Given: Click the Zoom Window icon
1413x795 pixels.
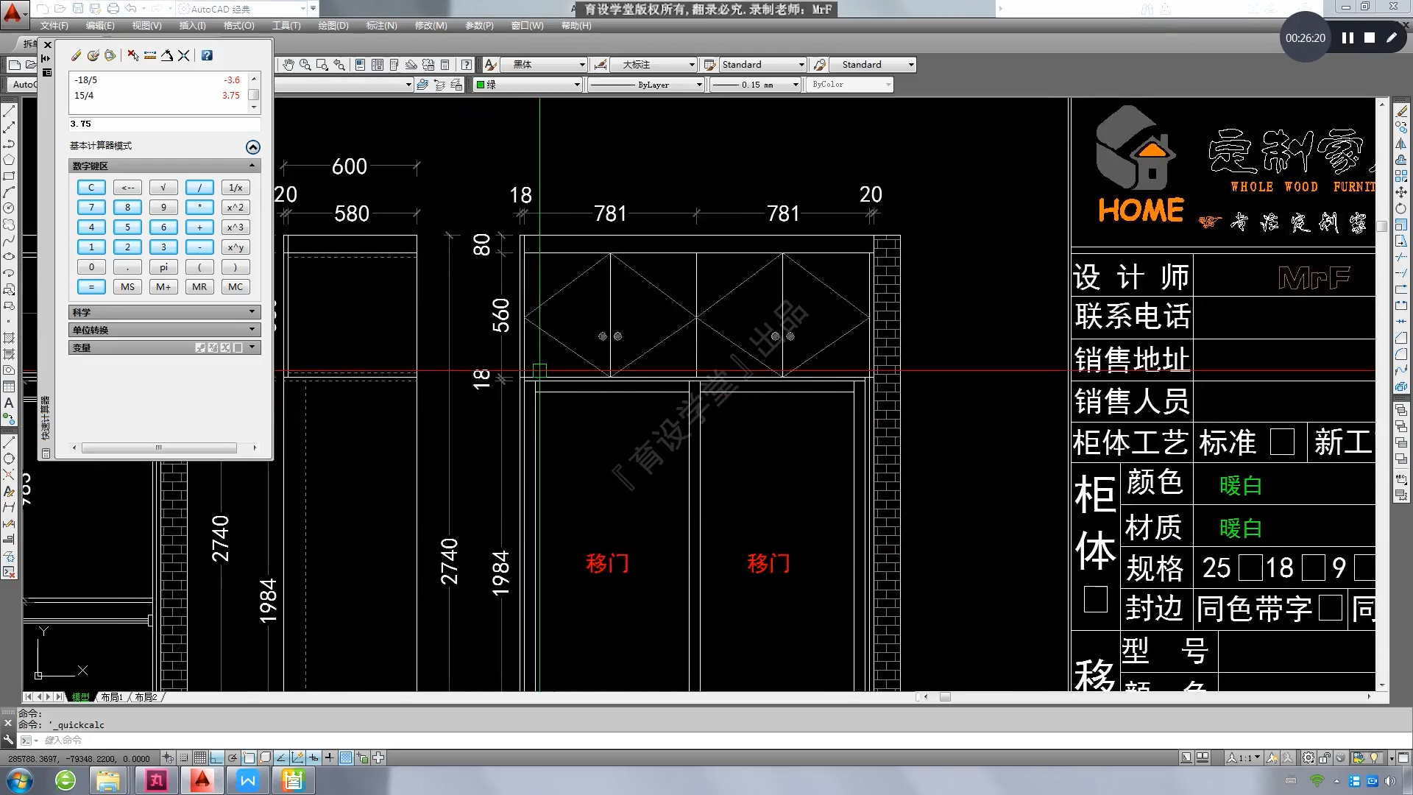Looking at the screenshot, I should click(x=322, y=65).
